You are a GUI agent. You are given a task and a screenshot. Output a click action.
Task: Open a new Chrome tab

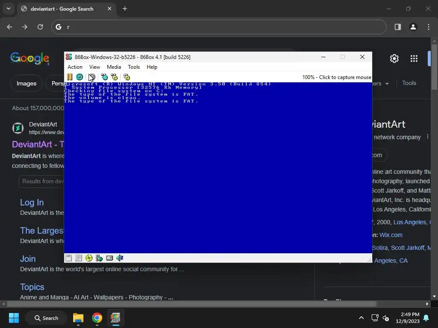click(125, 9)
